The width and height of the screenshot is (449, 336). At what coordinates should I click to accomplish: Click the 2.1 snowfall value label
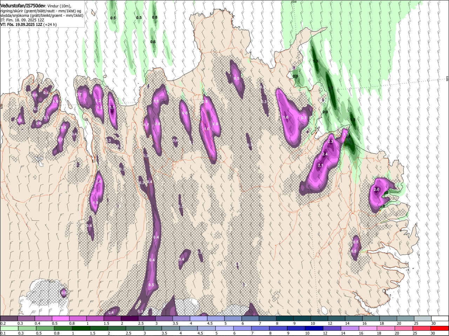[320, 165]
